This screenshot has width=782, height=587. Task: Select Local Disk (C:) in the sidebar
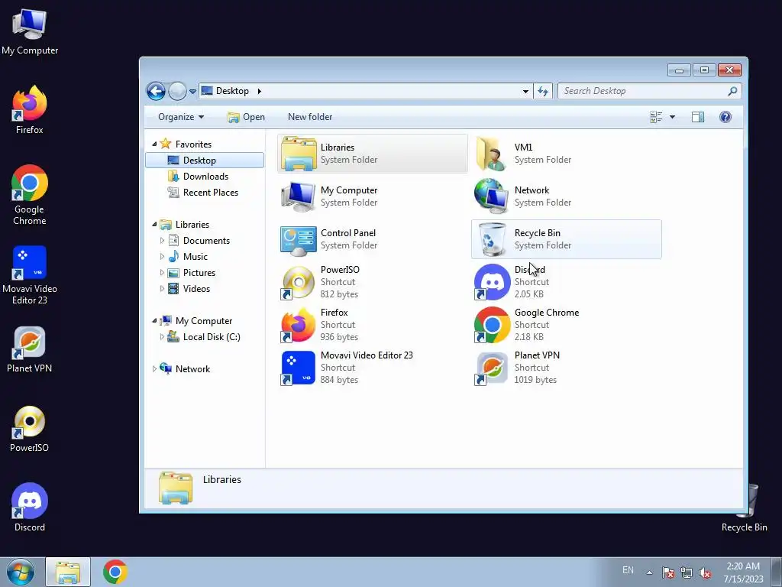pyautogui.click(x=203, y=337)
